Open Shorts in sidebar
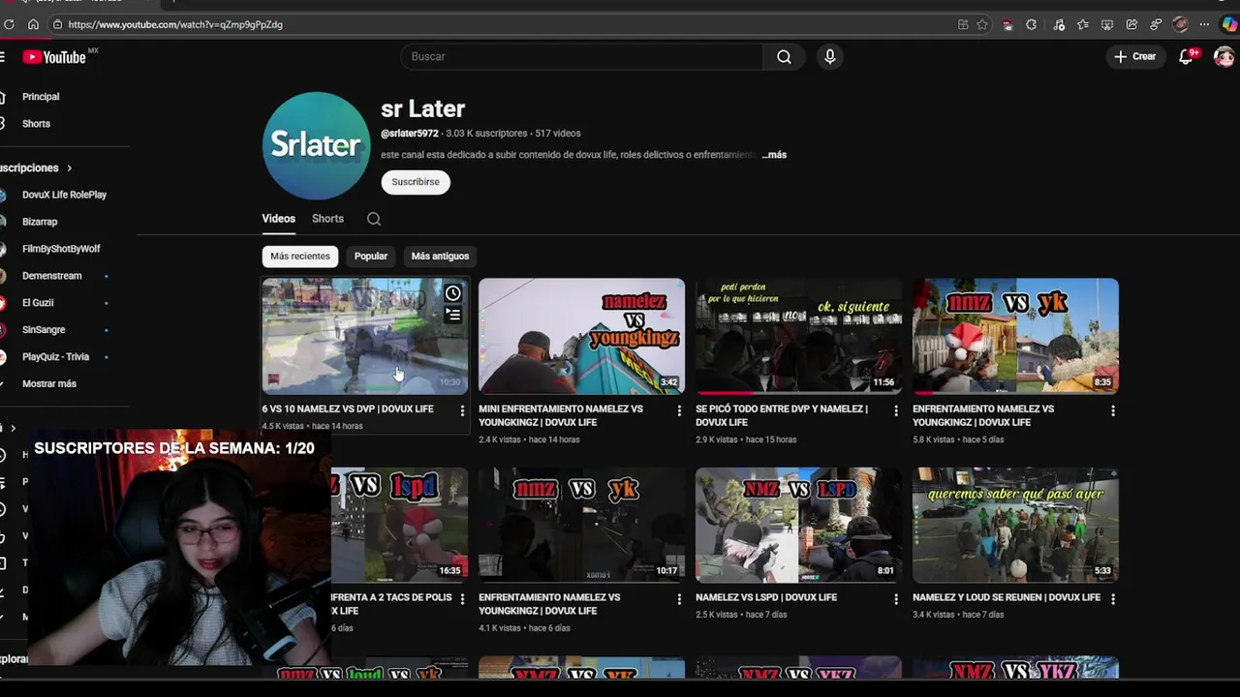The image size is (1240, 697). pyautogui.click(x=37, y=124)
